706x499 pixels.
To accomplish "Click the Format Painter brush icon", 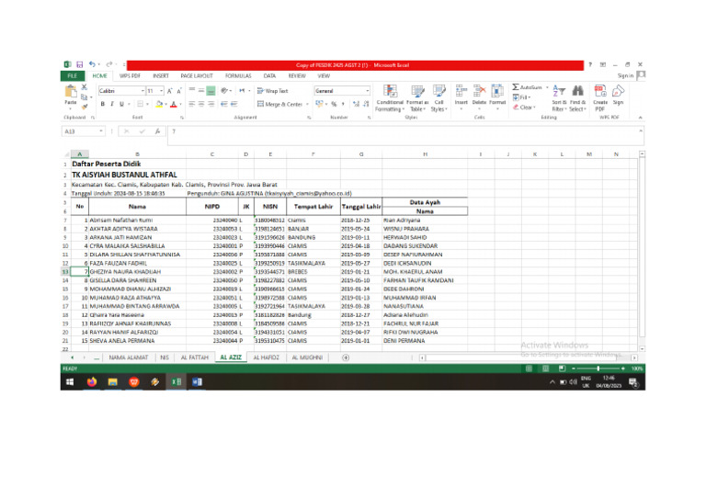I will 85,107.
